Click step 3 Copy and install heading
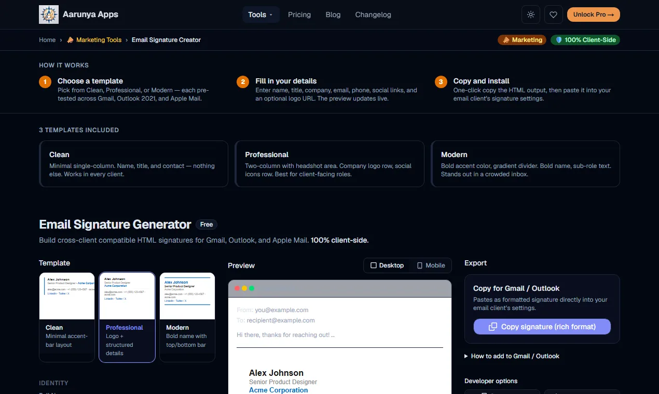Viewport: 659px width, 394px height. 481,81
